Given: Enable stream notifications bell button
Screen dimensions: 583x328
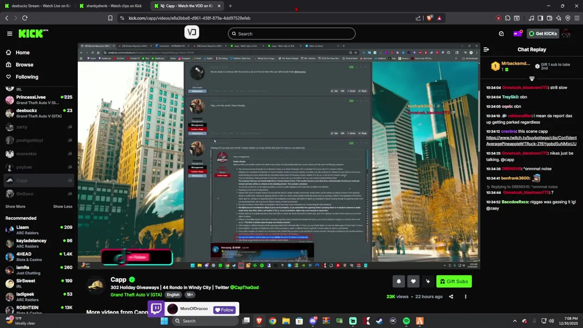Looking at the screenshot, I should coord(399,282).
